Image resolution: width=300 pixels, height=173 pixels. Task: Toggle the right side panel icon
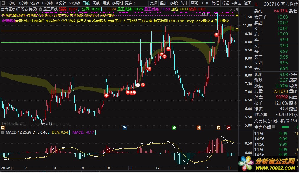[236, 9]
